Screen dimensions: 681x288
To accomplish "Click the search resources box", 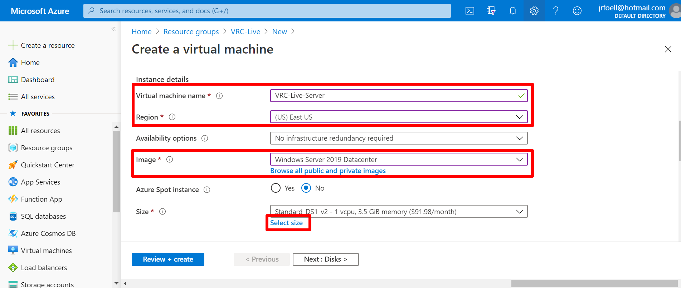I will pos(267,11).
